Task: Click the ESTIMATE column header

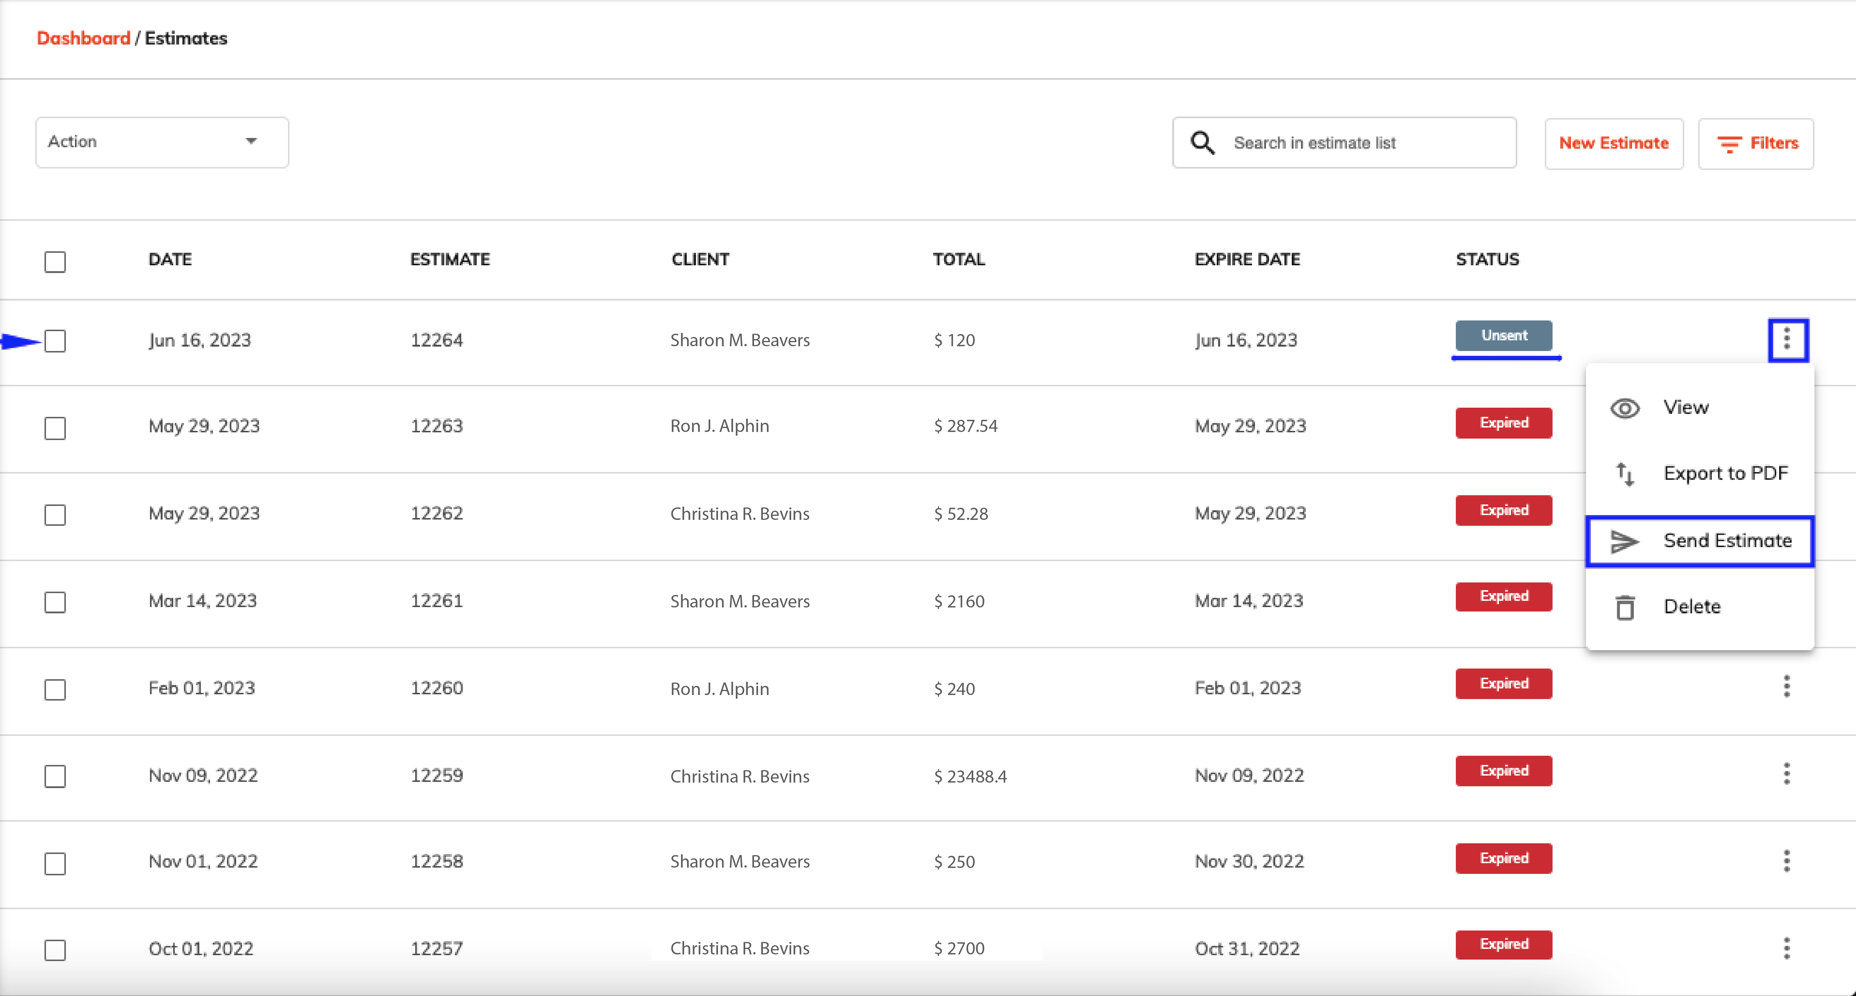Action: (450, 259)
